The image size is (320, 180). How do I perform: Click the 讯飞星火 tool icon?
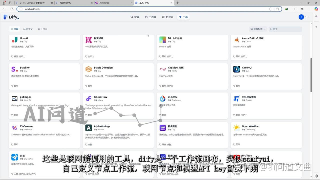point(162,98)
